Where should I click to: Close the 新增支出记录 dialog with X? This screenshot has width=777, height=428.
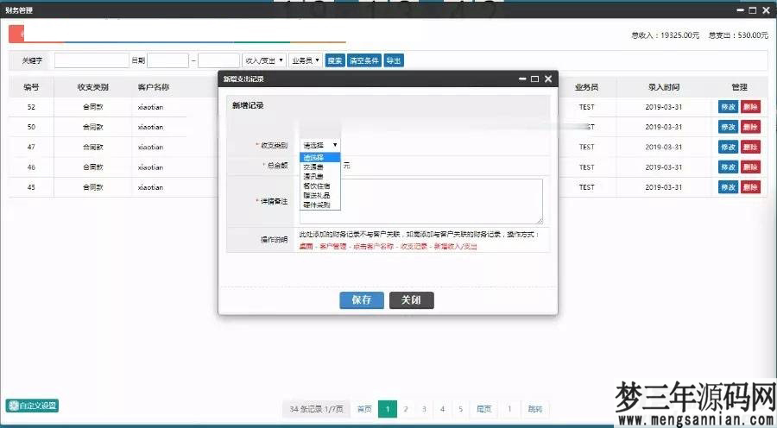(548, 79)
